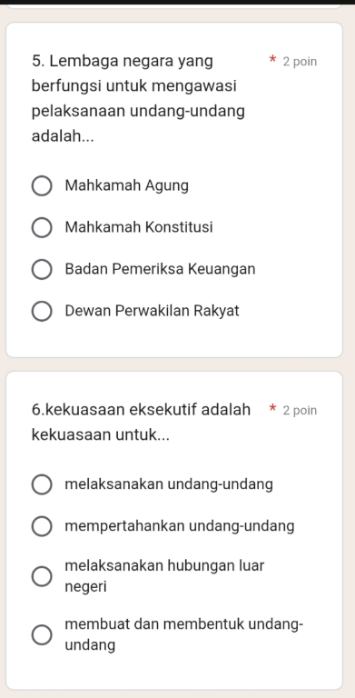355x698 pixels.
Task: Click the 'Mahkamah Konstitusi' label text
Action: click(139, 227)
